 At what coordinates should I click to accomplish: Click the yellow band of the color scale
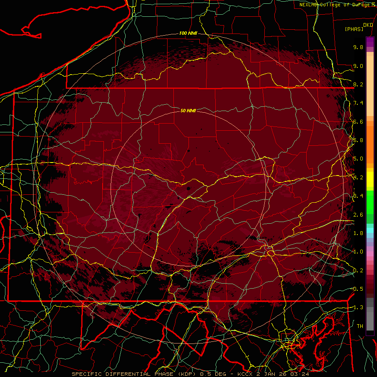tap(370, 179)
